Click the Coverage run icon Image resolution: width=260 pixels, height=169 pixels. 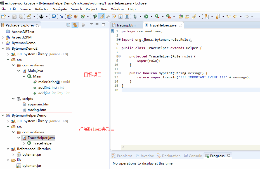pos(157,16)
